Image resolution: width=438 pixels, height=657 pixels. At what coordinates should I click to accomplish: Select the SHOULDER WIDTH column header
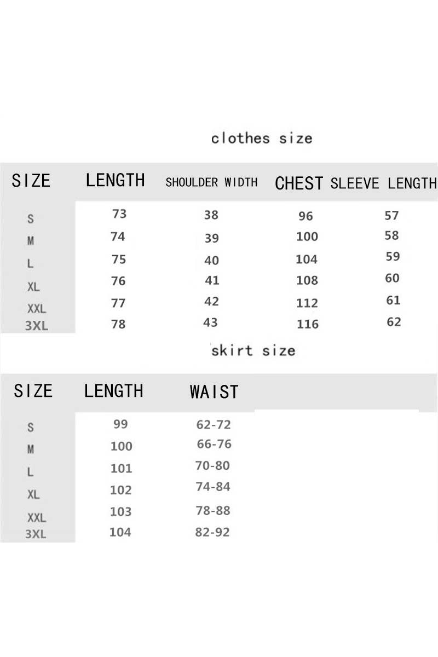[x=211, y=182]
